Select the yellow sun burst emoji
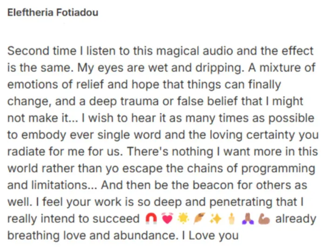 point(183,219)
